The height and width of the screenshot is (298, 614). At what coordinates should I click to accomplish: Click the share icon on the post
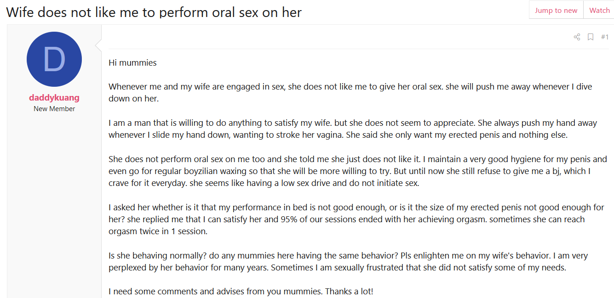577,37
